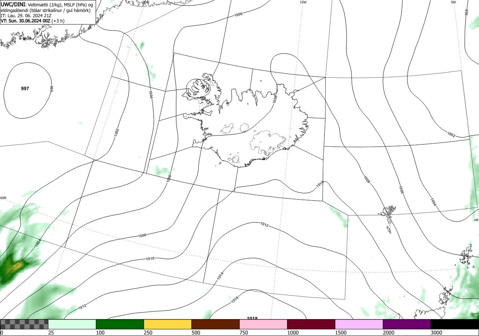
Task: Click the legend value '250'
Action: pyautogui.click(x=148, y=333)
